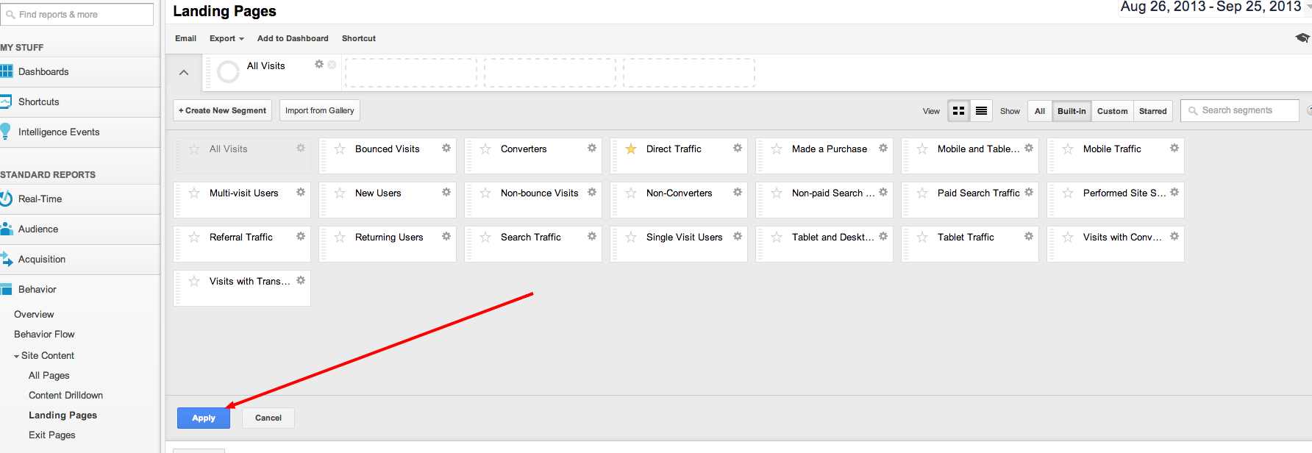
Task: Open the education cap help icon
Action: click(1302, 38)
